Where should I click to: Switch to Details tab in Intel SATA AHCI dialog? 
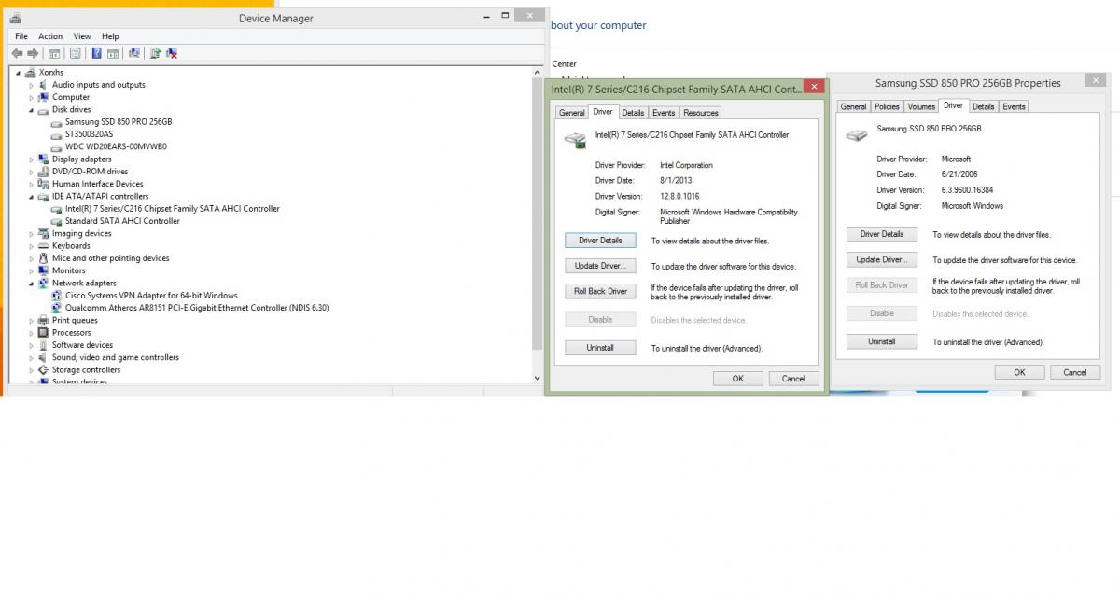[633, 113]
